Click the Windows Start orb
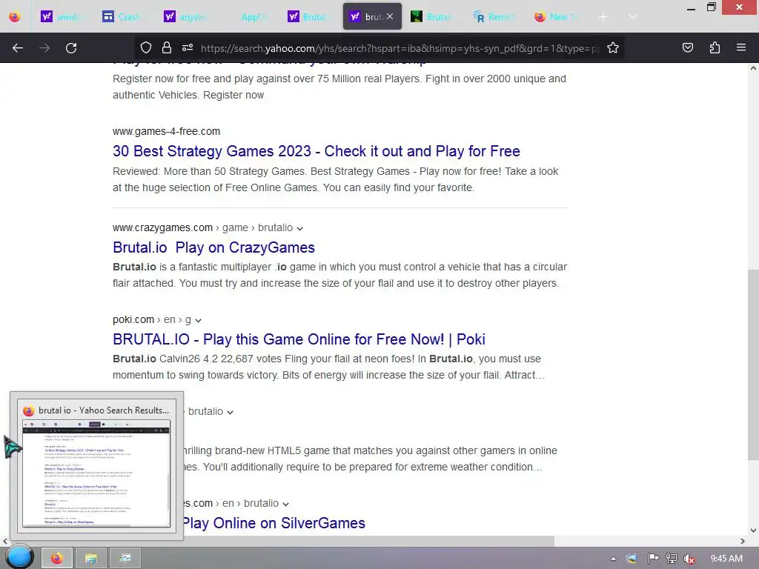759x569 pixels. click(x=19, y=556)
